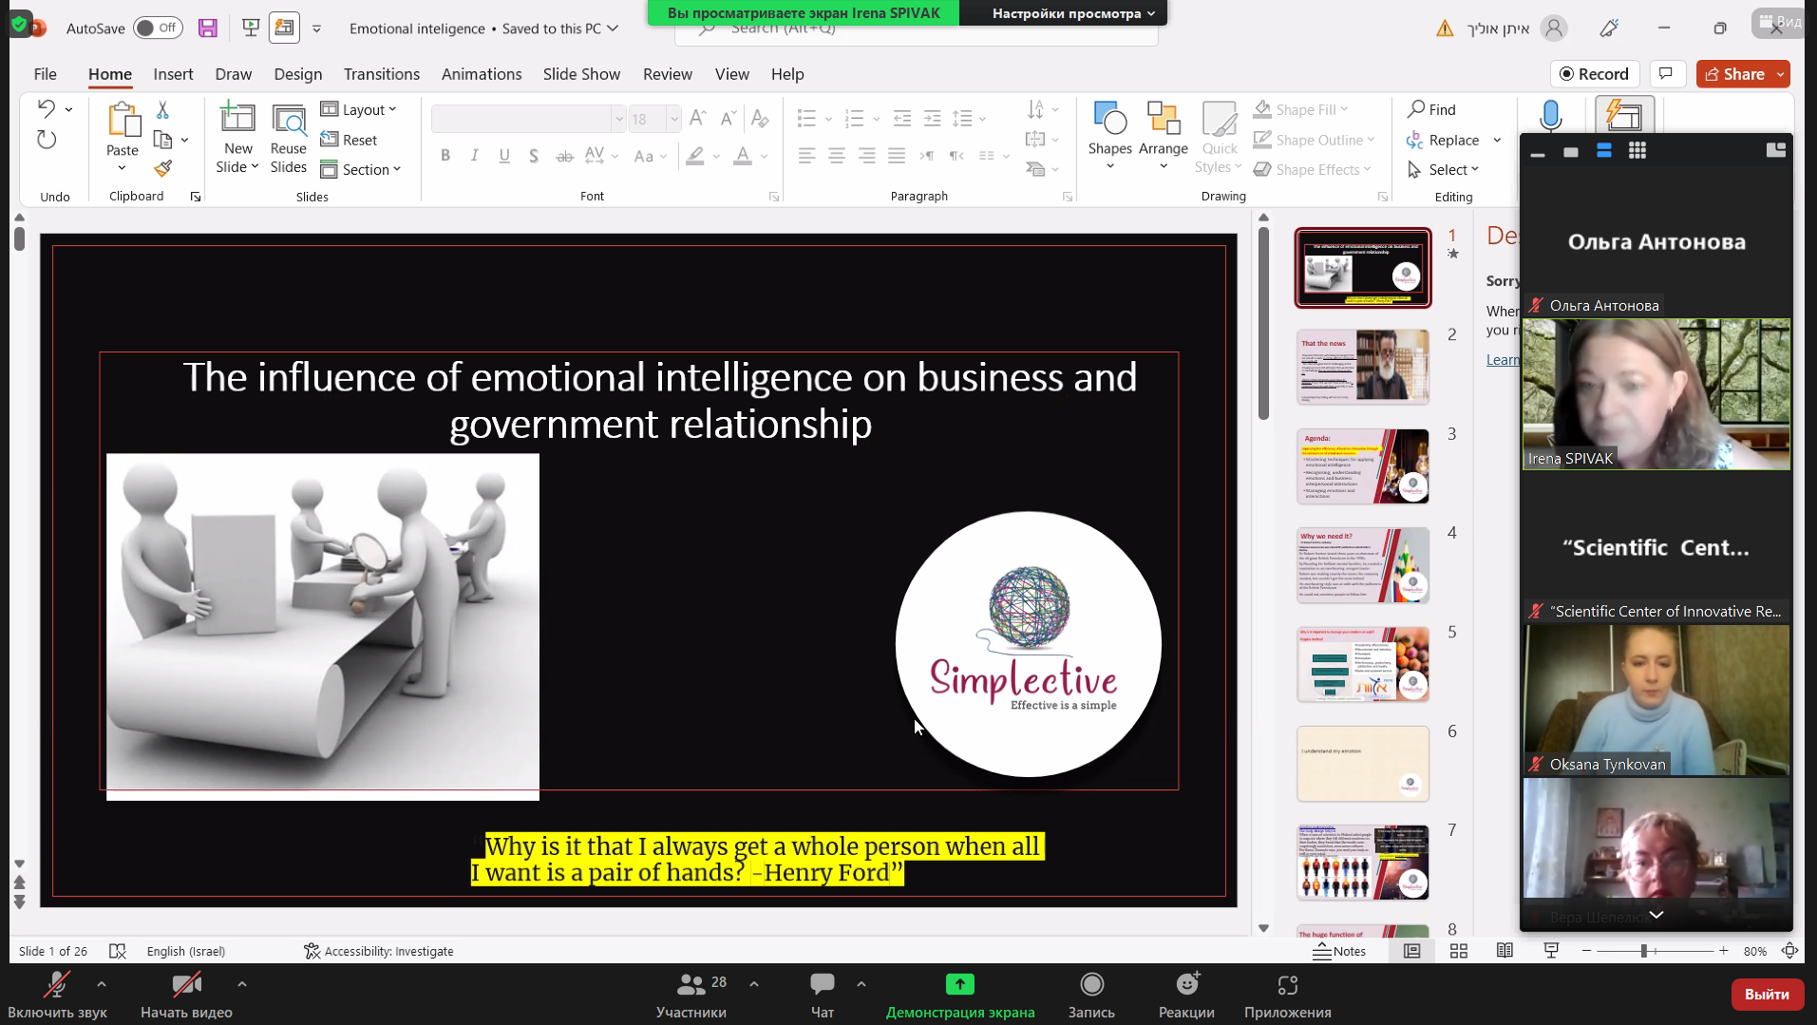This screenshot has height=1025, width=1817.
Task: Open Zoom Apps icon
Action: [1288, 986]
